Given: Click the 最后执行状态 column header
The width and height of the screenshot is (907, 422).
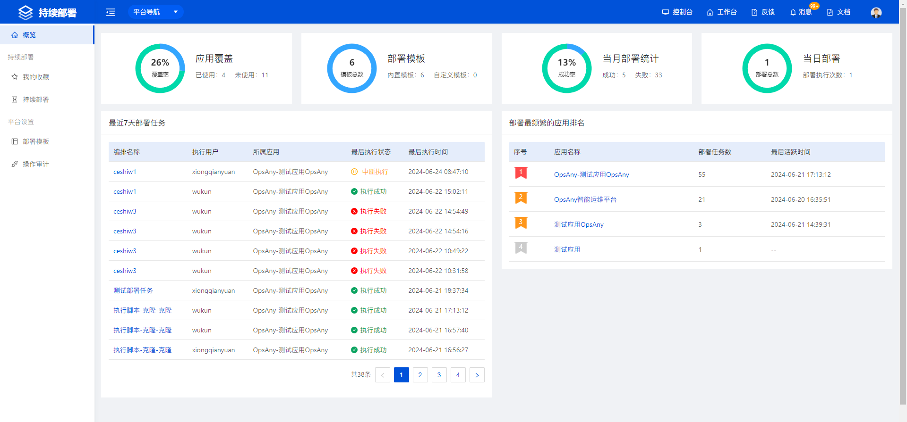Looking at the screenshot, I should pos(371,152).
